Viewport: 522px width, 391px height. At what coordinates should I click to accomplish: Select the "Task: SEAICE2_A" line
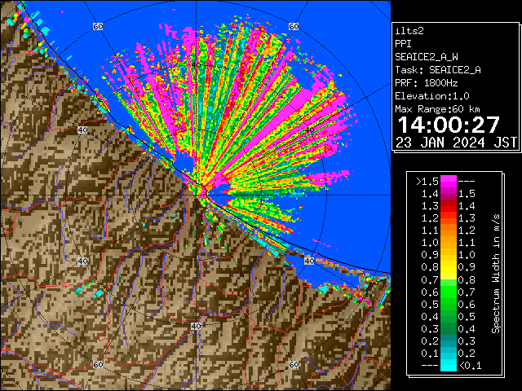(438, 70)
